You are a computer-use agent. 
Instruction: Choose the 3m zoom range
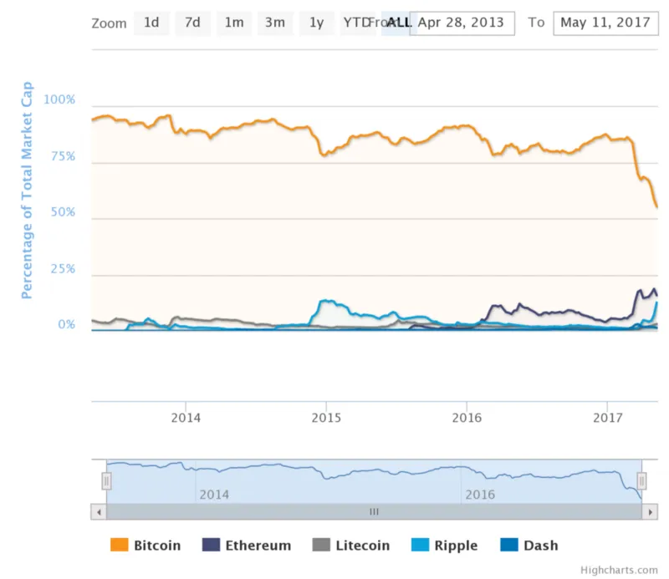click(275, 23)
